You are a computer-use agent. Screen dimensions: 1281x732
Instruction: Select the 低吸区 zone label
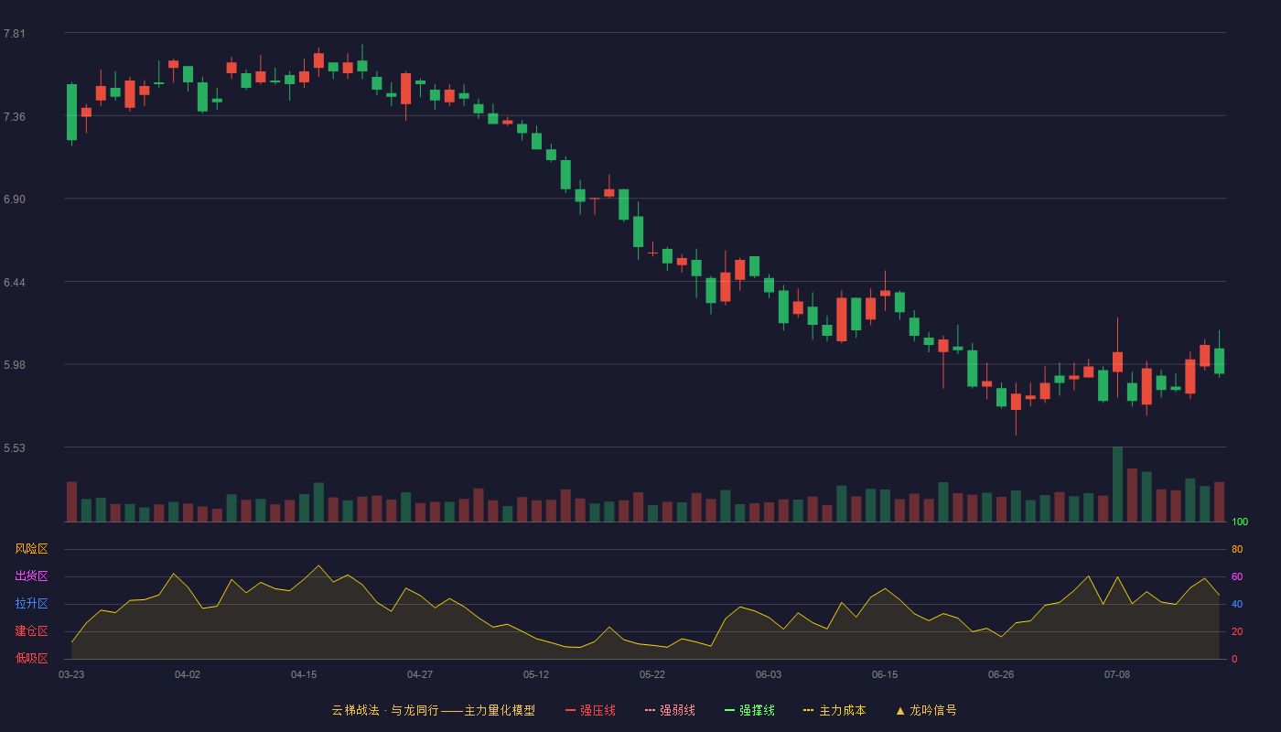(x=31, y=658)
